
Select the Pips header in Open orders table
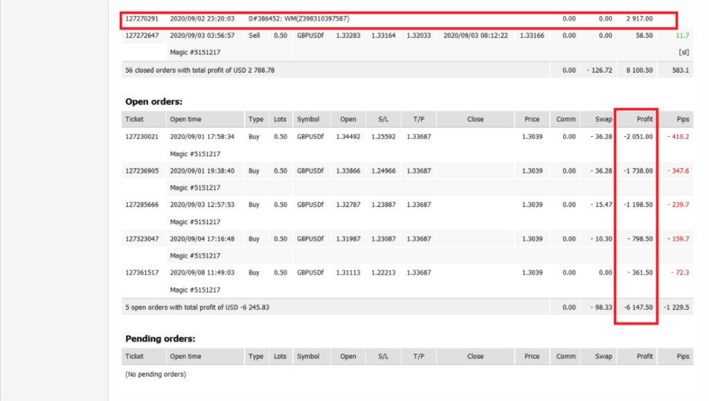(683, 119)
